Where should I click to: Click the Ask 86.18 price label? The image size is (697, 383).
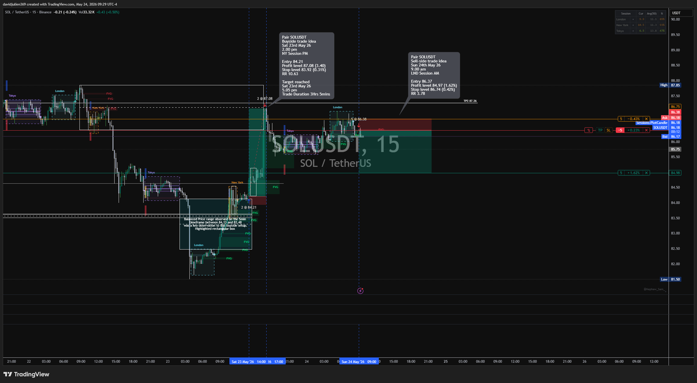coord(671,118)
